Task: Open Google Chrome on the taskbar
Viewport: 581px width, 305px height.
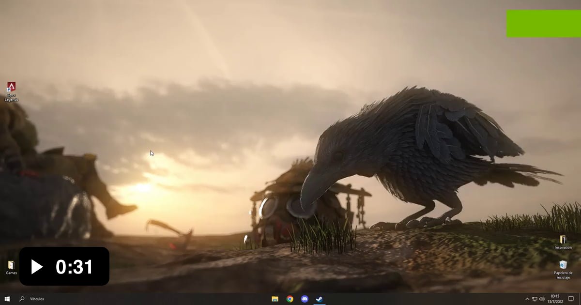Action: pos(290,299)
